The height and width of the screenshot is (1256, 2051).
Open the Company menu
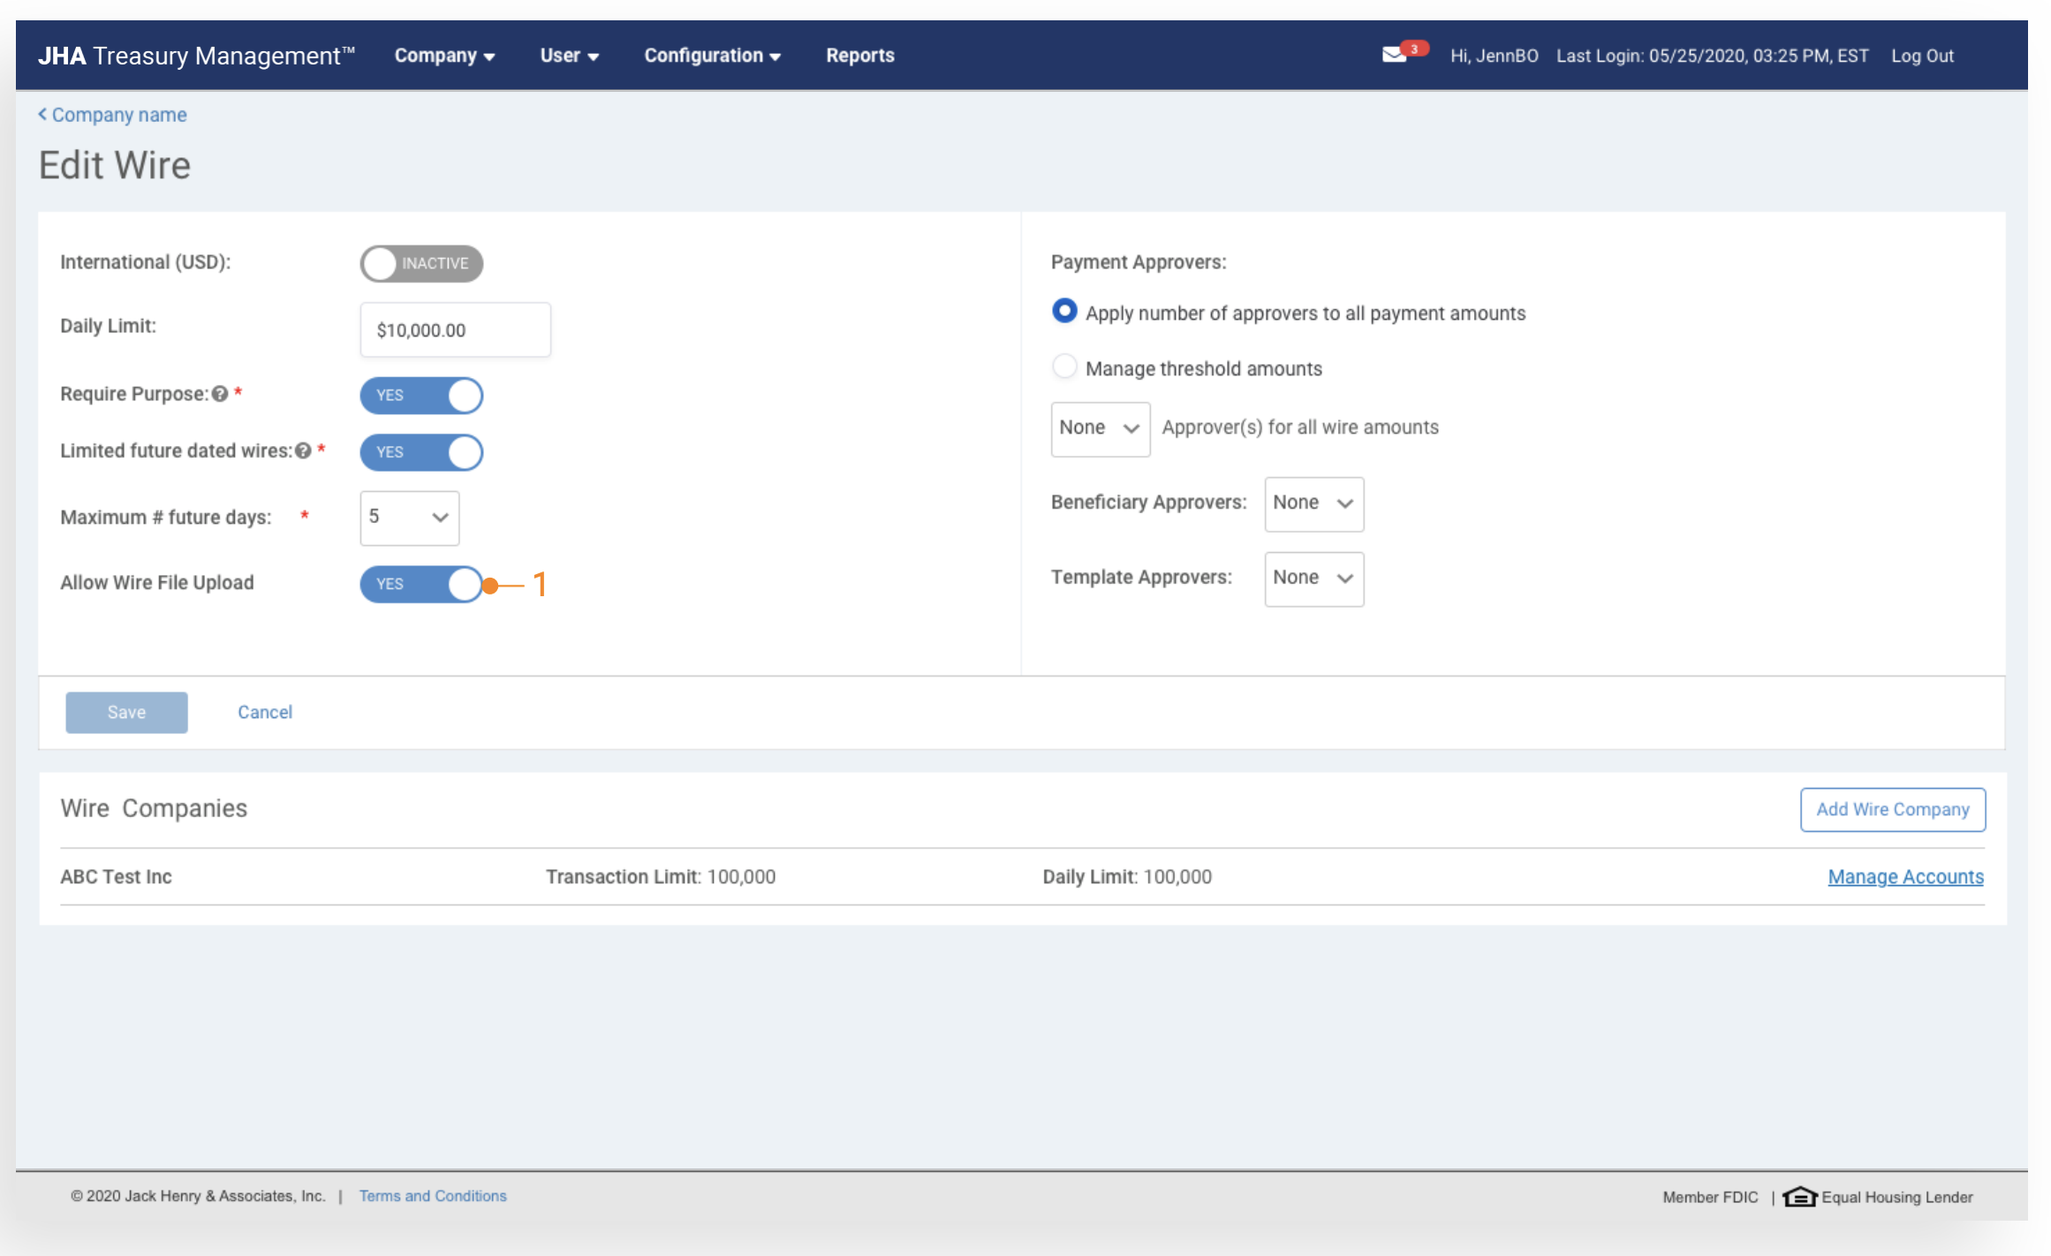point(444,56)
